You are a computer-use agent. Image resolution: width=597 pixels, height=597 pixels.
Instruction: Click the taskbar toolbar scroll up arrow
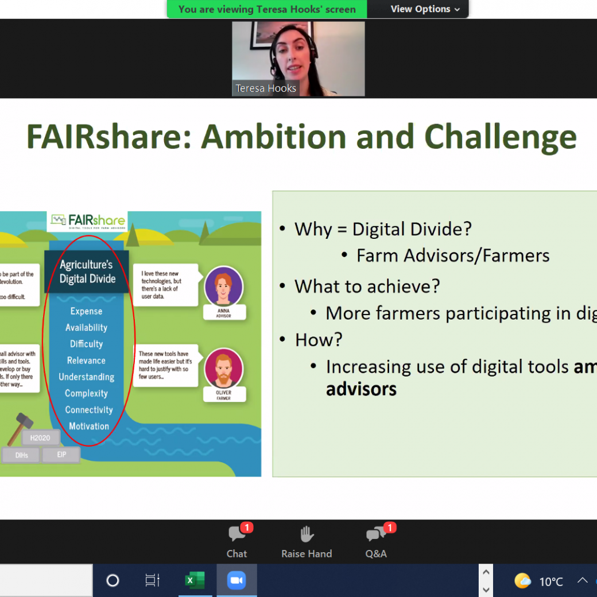(486, 572)
